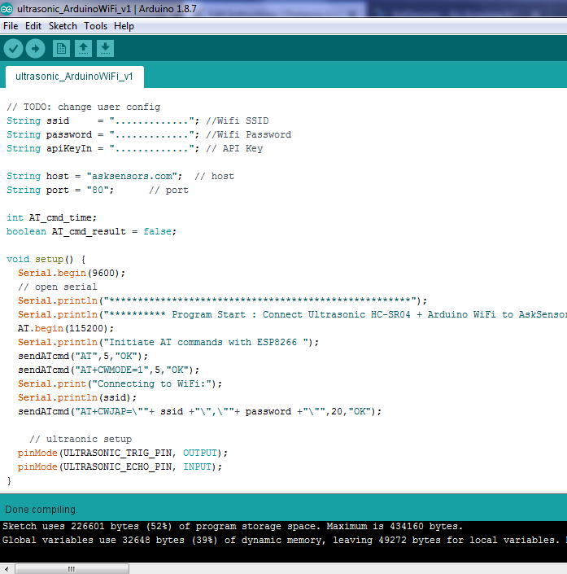Viewport: 567px width, 574px height.
Task: Click the 'Serial.println(ssid);' line
Action: (77, 398)
